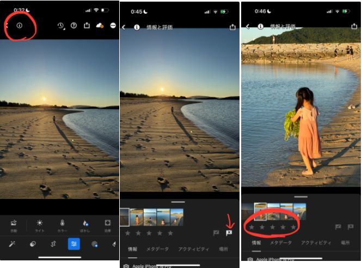Tap the share icon in the left phone's toolbar
The width and height of the screenshot is (362, 268).
tap(87, 25)
